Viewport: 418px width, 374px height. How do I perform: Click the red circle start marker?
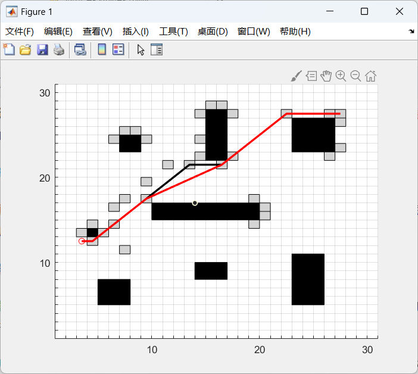[x=82, y=241]
